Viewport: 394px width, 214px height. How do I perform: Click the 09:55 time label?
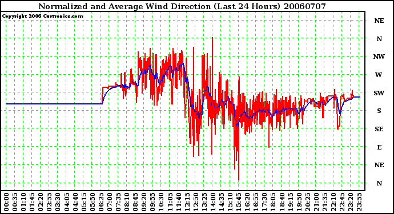point(152,202)
